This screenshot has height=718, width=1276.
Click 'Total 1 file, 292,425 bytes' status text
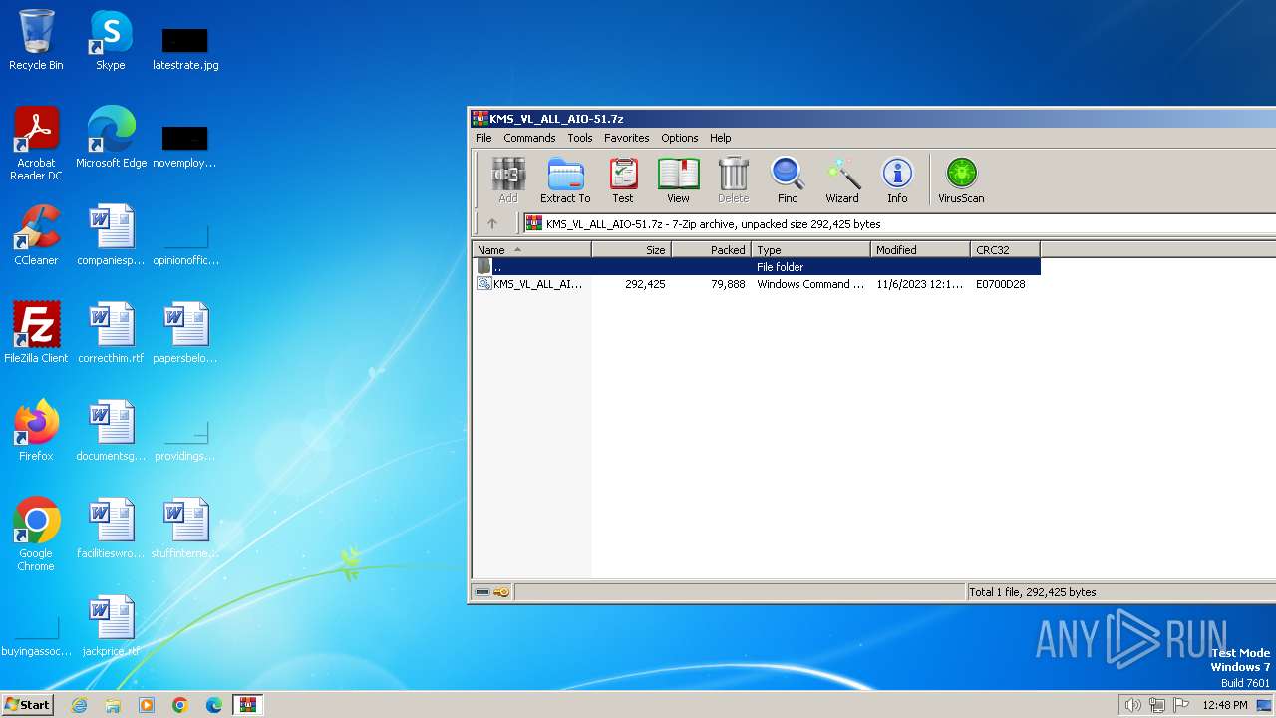(x=1032, y=592)
